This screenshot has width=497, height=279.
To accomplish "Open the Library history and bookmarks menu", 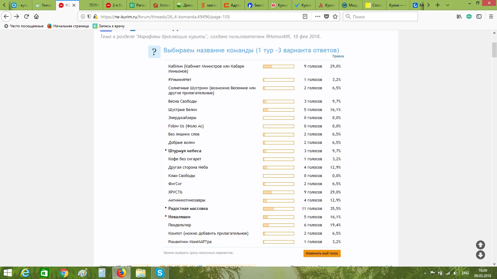I will click(x=459, y=16).
